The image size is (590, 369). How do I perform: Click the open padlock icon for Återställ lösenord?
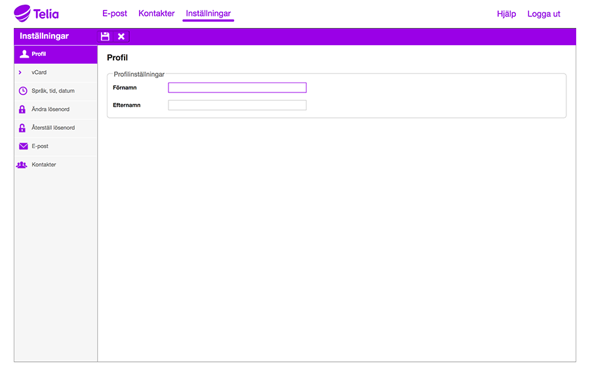tap(22, 128)
